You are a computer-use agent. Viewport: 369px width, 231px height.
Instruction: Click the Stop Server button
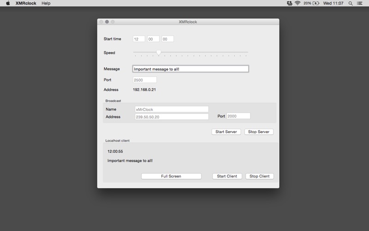(x=259, y=132)
